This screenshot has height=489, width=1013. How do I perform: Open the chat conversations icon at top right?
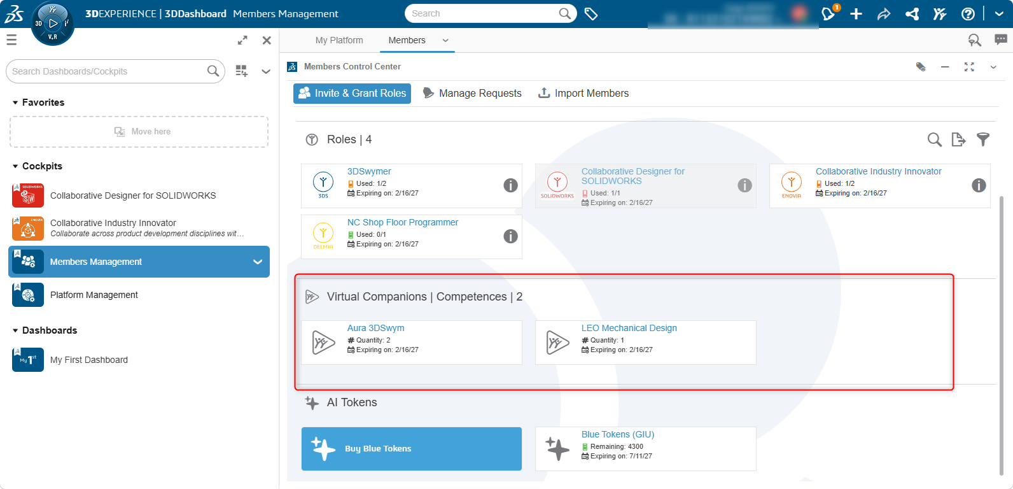click(1001, 40)
